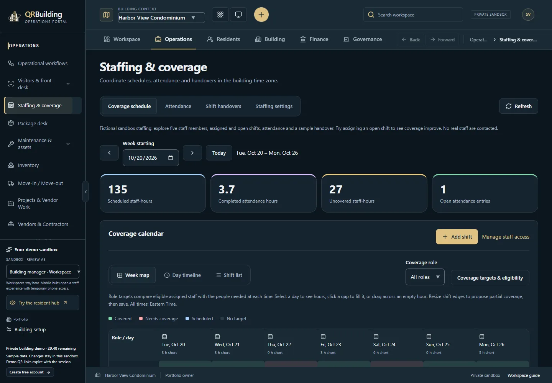This screenshot has height=383, width=552.
Task: Switch to Week map view
Action: (x=133, y=275)
